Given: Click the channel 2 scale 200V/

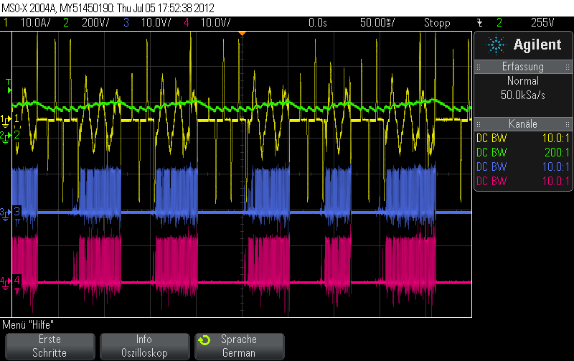Looking at the screenshot, I should [x=95, y=23].
